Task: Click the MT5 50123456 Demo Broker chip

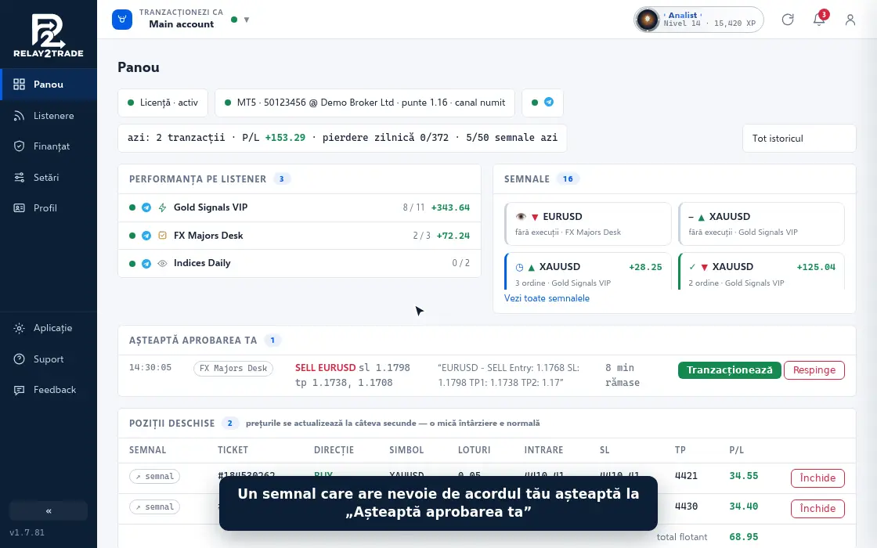Action: 365,103
